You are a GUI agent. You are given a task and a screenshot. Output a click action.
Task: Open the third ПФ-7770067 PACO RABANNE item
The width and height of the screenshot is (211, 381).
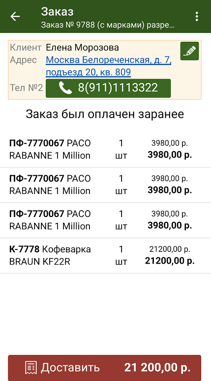tap(105, 220)
